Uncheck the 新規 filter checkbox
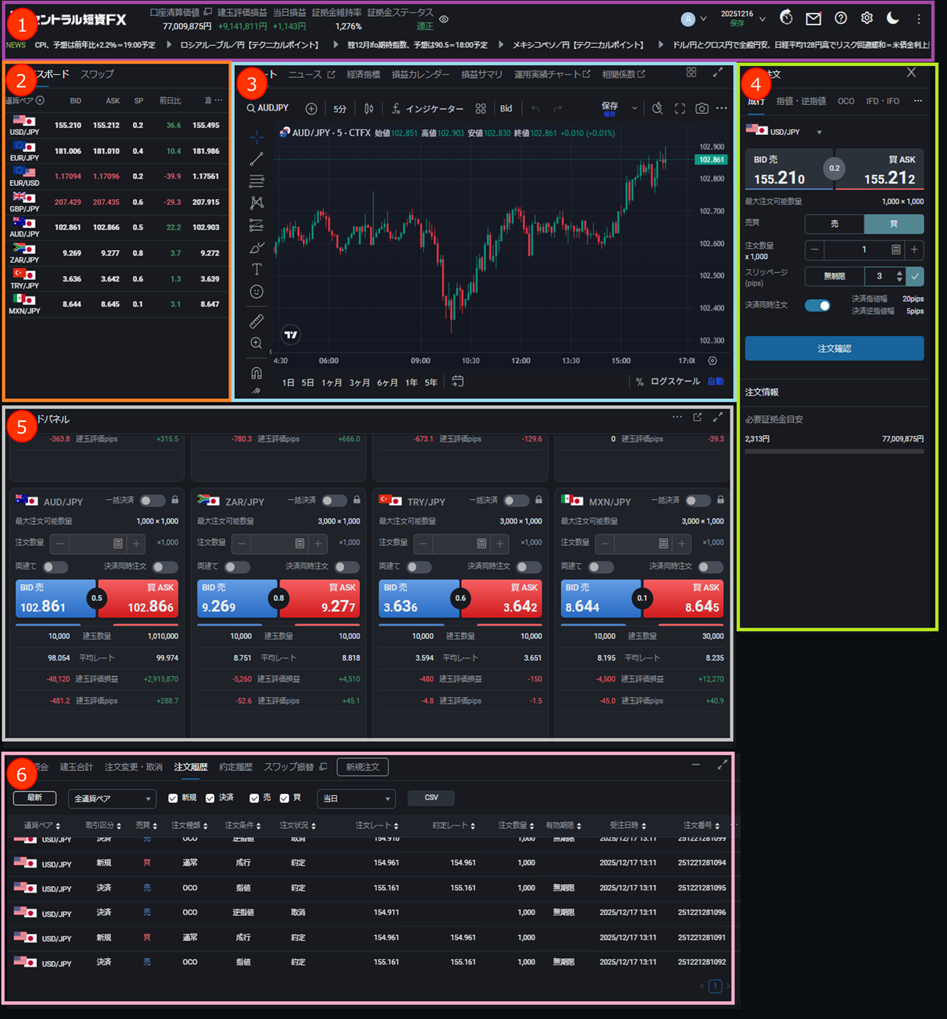 coord(173,798)
